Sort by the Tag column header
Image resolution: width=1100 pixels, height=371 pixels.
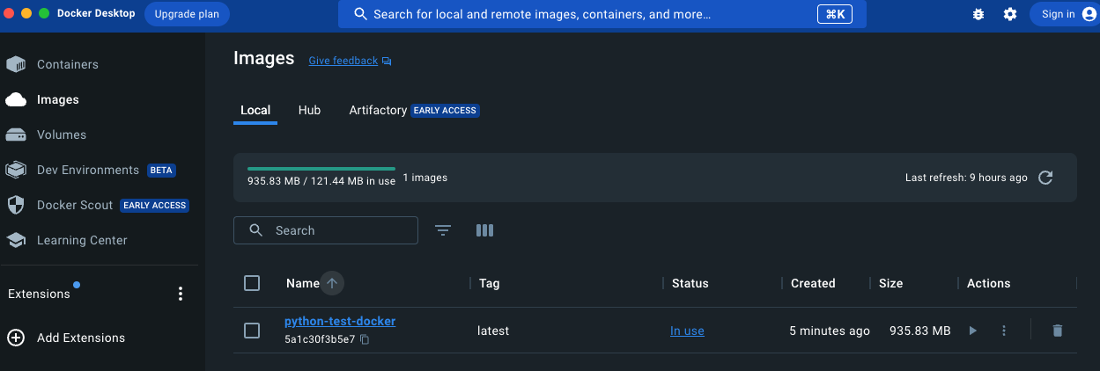pos(490,283)
